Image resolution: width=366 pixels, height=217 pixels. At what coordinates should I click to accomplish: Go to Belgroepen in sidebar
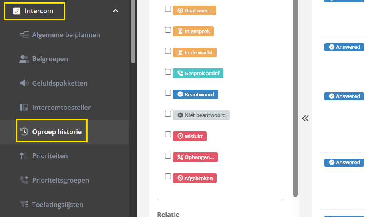pyautogui.click(x=50, y=59)
